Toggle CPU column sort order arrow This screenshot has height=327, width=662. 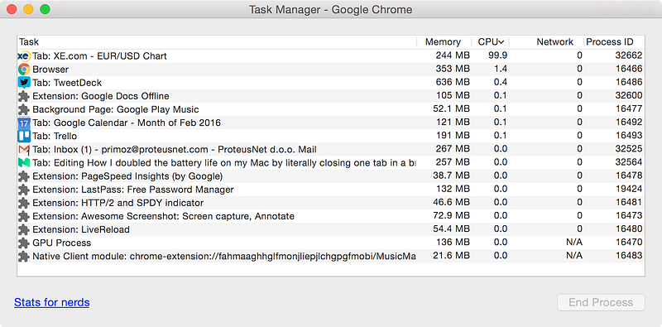[x=501, y=42]
